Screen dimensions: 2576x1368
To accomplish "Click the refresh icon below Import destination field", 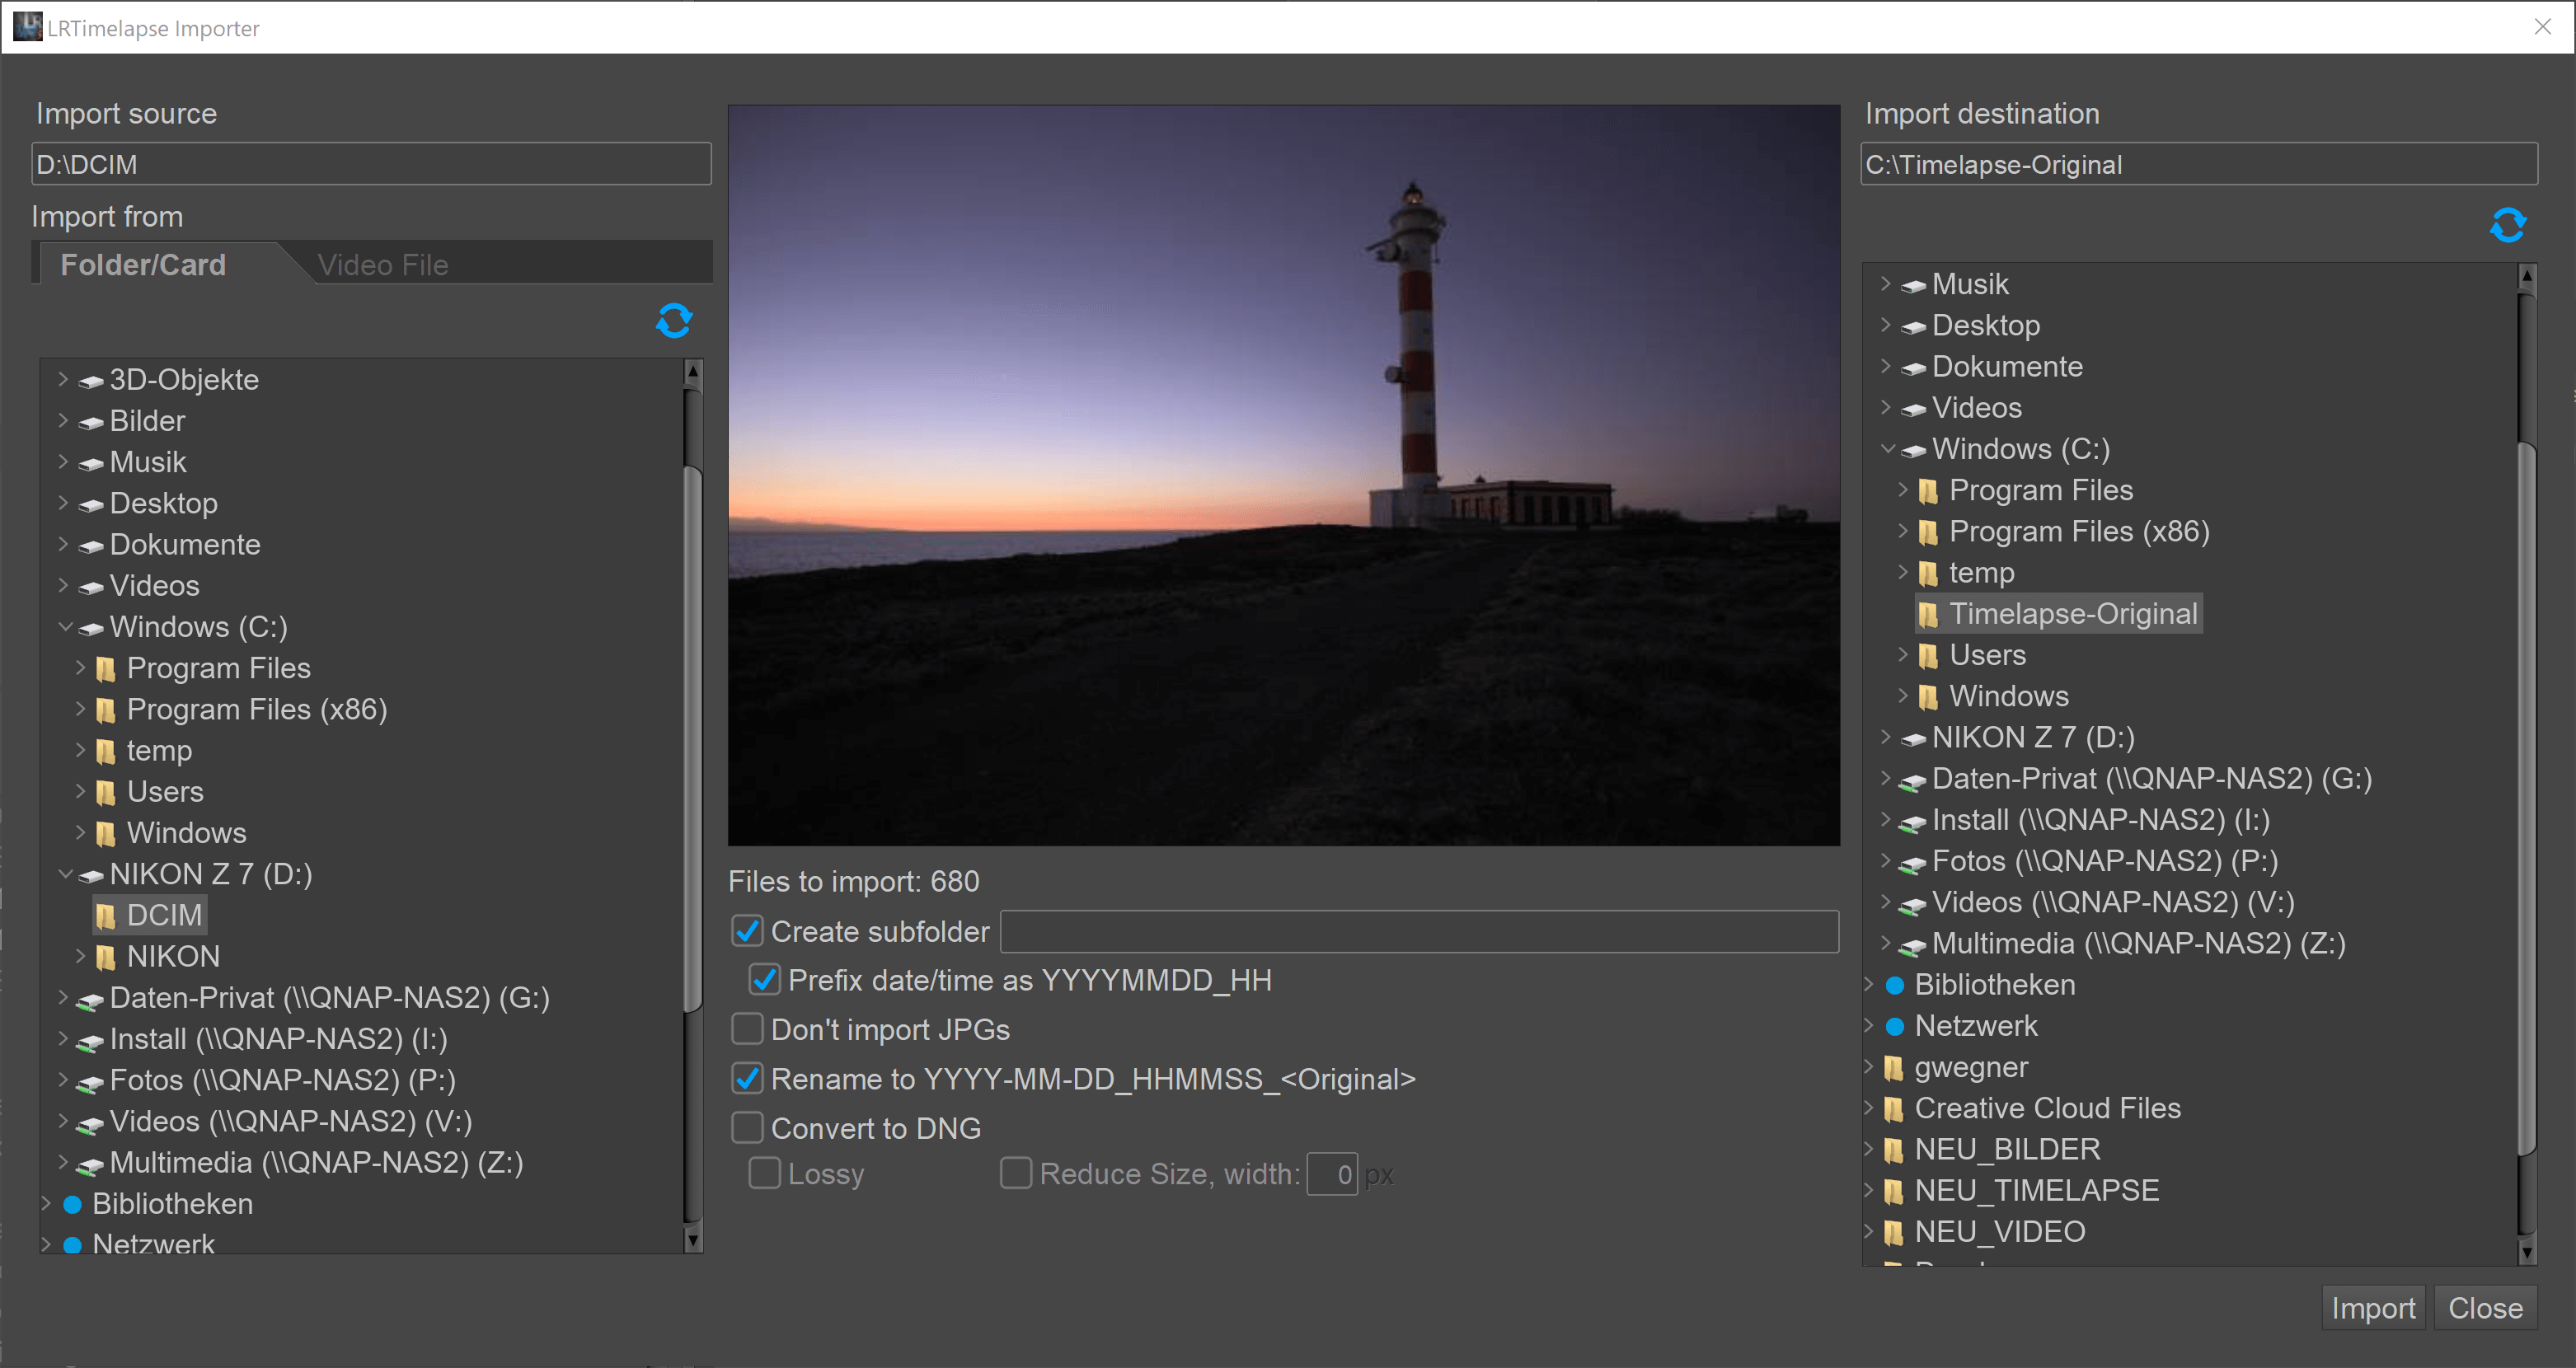I will point(2508,225).
